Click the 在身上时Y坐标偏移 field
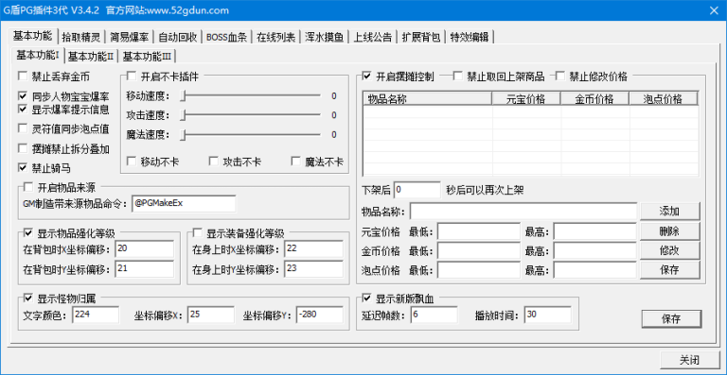This screenshot has width=727, height=375. (x=314, y=268)
